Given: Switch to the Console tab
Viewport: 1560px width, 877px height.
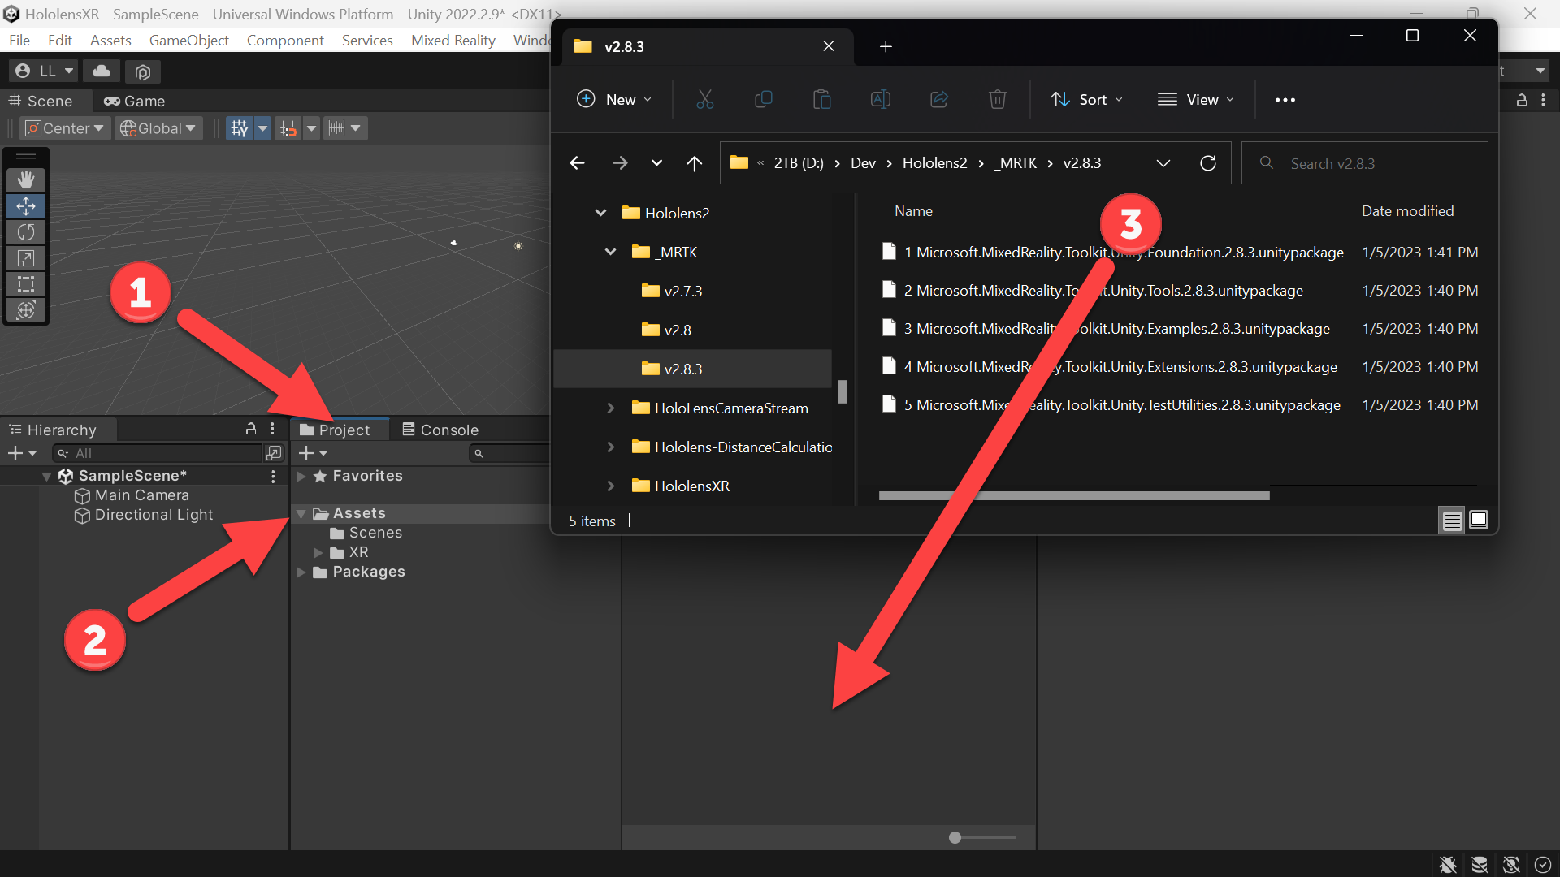Looking at the screenshot, I should click(441, 430).
